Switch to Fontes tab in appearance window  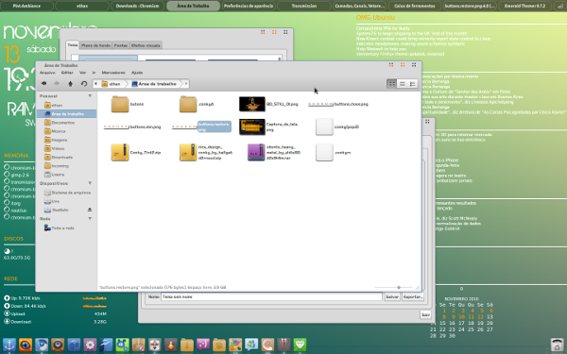coord(121,45)
